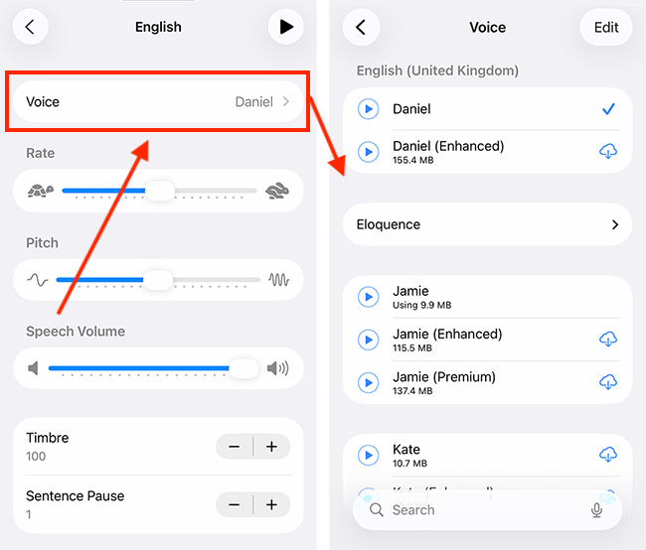
Task: Tap the Edit button
Action: (x=605, y=27)
